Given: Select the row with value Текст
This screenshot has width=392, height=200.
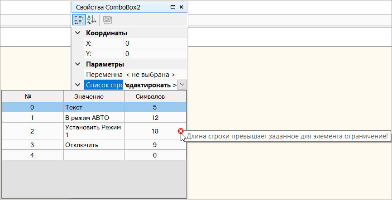Looking at the screenshot, I should 93,107.
